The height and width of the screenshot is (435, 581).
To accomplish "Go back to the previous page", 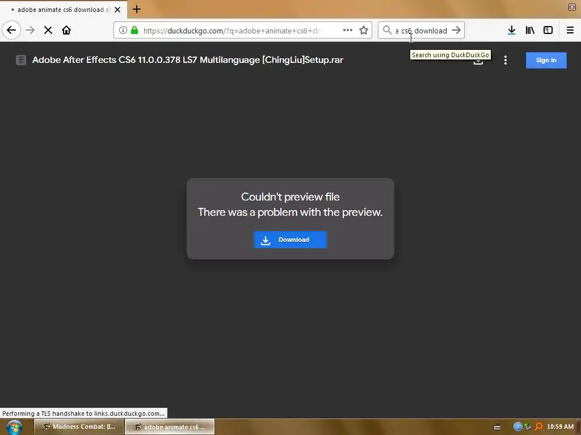I will [x=11, y=31].
